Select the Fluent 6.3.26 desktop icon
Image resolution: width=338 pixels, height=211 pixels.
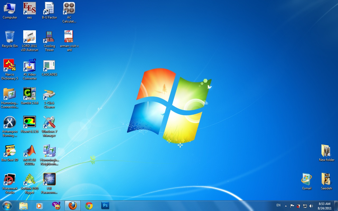[30, 123]
